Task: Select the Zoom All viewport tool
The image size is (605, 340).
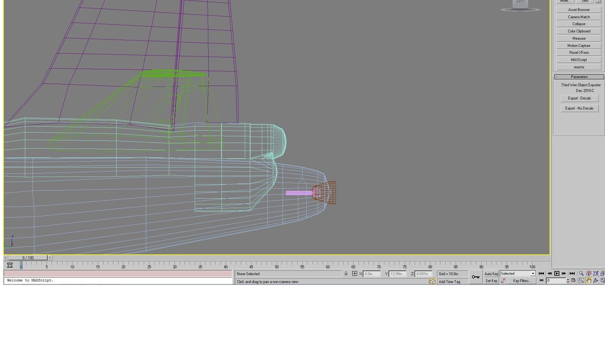Action: [x=589, y=273]
